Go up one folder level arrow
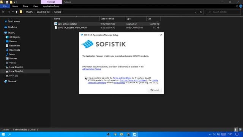This screenshot has height=137, width=243. click(x=16, y=12)
